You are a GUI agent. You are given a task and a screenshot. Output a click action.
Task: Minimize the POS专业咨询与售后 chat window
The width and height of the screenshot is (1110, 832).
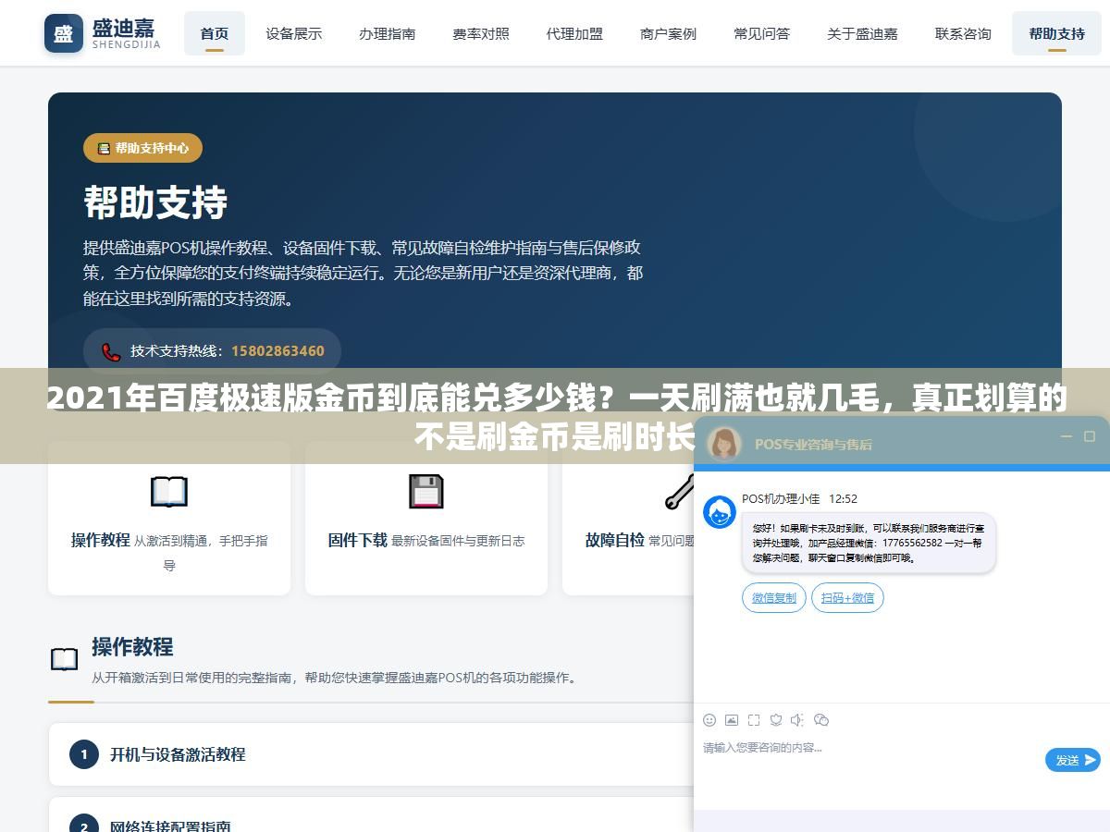pos(1066,436)
